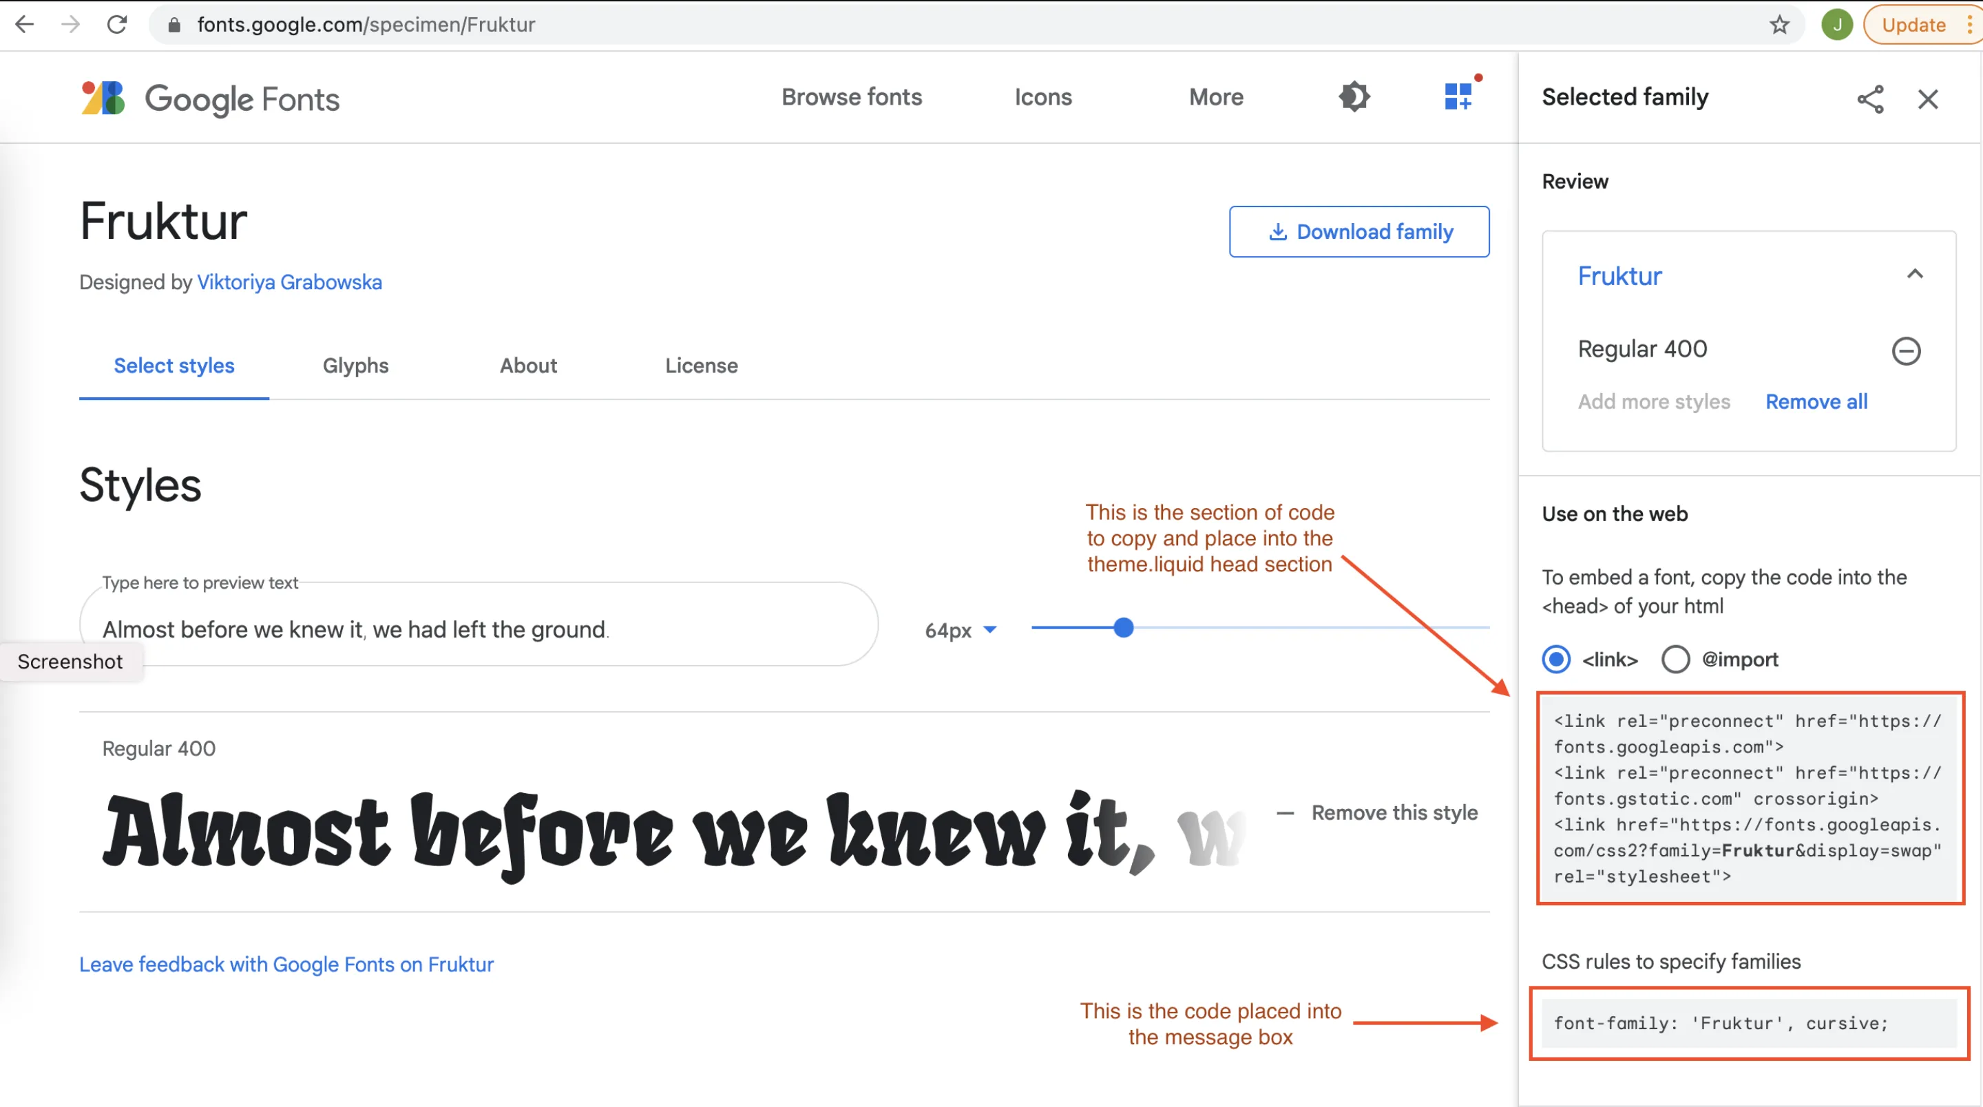Reload the current page
The height and width of the screenshot is (1107, 1983).
click(117, 25)
